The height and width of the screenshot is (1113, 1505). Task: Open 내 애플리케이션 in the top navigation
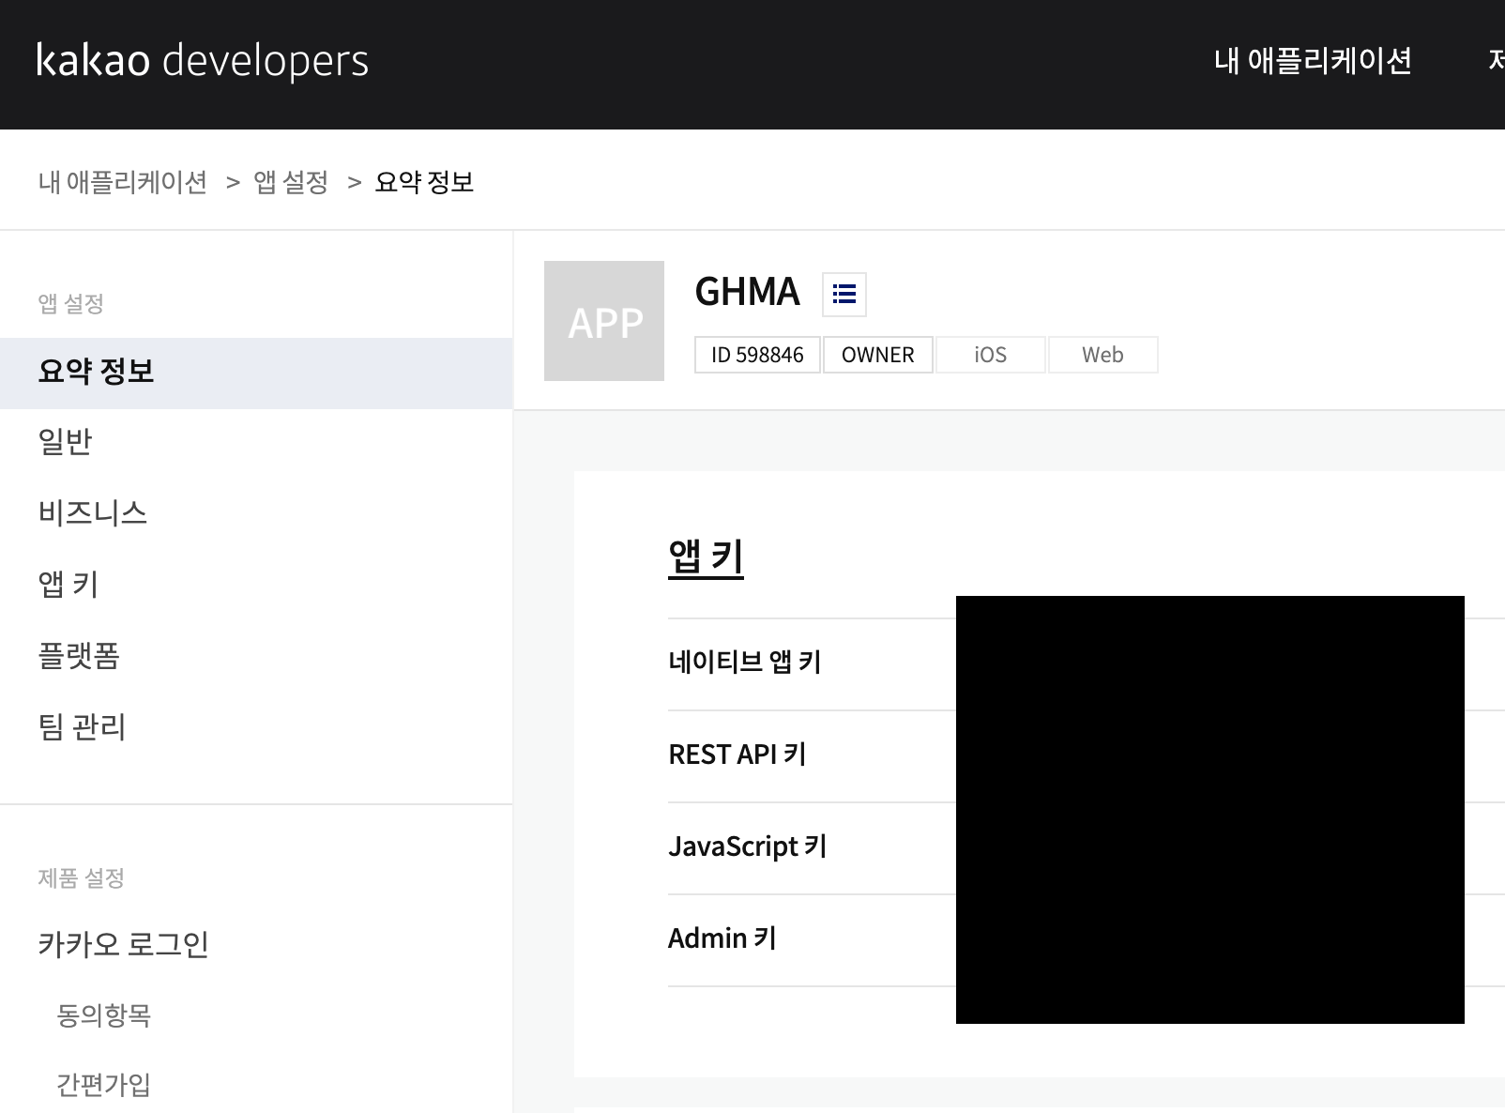click(1313, 61)
